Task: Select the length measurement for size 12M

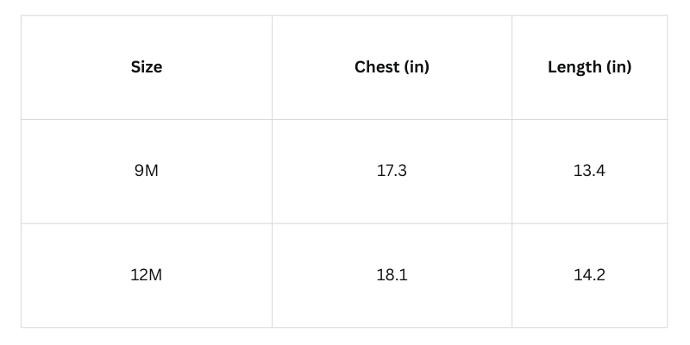Action: click(589, 275)
